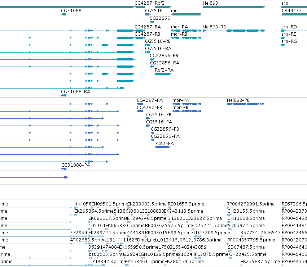Open transcript CG32856-RA
The height and width of the screenshot is (267, 307).
tap(165, 63)
